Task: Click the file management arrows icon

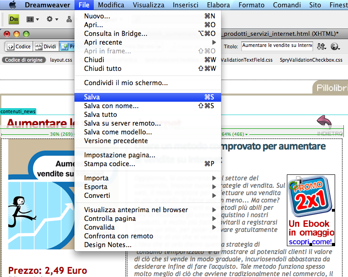Action: click(x=321, y=46)
